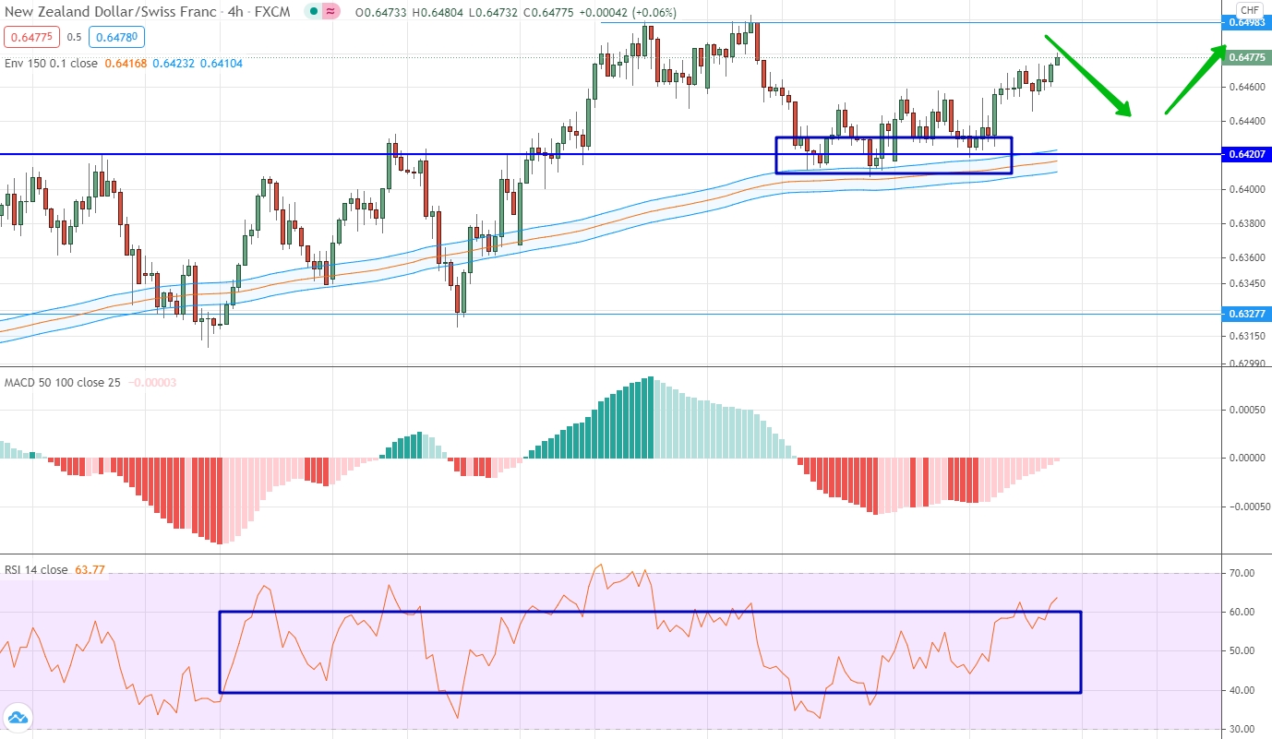Click the 0.63277 price label on axis
Screen dimensions: 1272x739
click(1247, 314)
